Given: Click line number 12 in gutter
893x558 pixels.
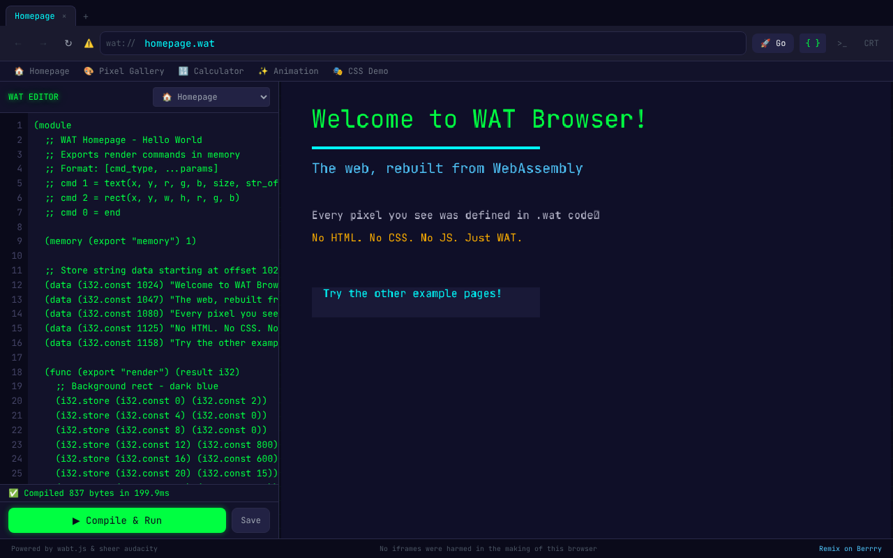Looking at the screenshot, I should point(17,285).
